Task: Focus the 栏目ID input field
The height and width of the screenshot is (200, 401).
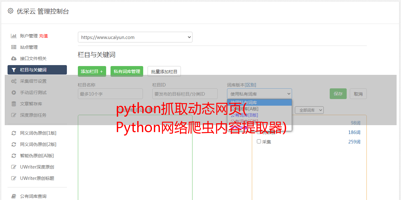Action: (185, 94)
